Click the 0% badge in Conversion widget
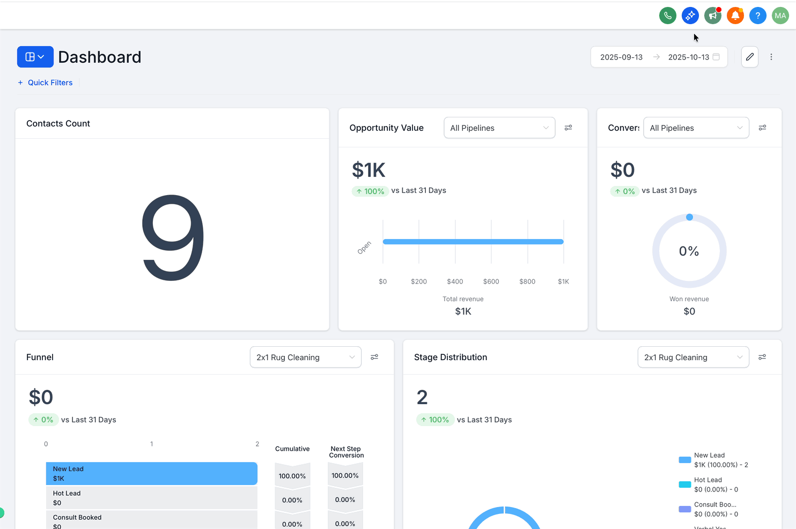Screen dimensions: 796x529 point(624,191)
